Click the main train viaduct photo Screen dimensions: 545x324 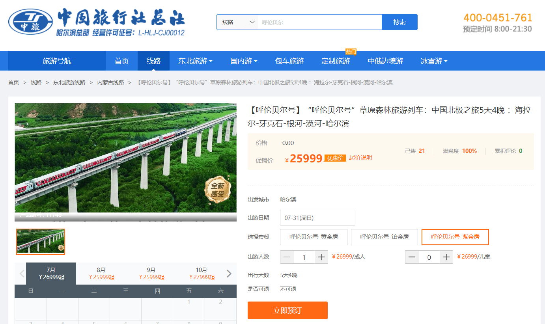pyautogui.click(x=125, y=162)
